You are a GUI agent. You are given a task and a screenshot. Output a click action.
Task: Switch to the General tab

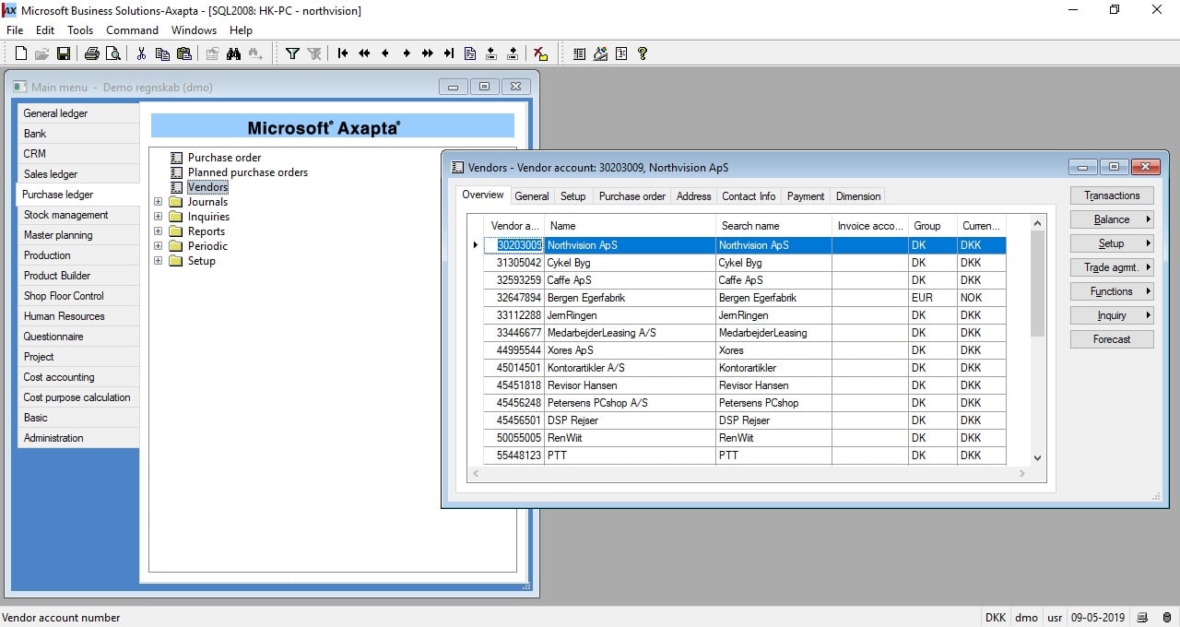point(532,196)
